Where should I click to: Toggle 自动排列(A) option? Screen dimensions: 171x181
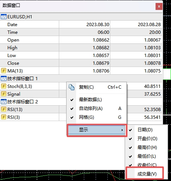click(97, 109)
